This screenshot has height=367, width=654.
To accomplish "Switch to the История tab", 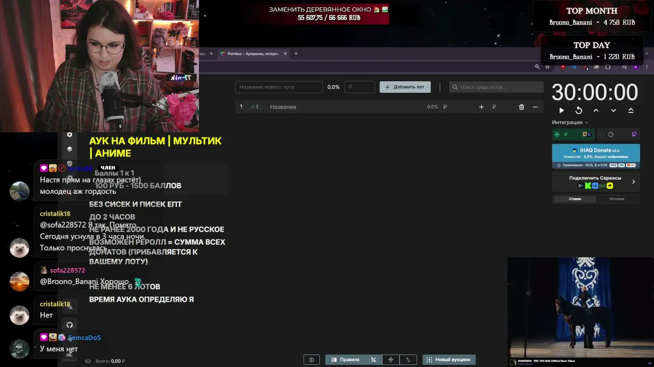I will pyautogui.click(x=617, y=199).
